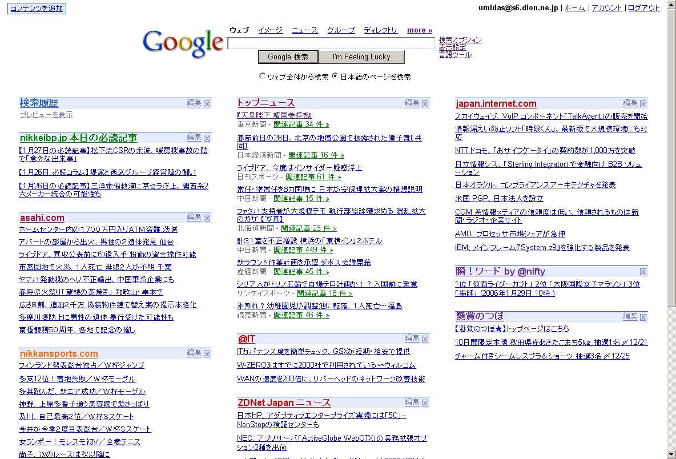Close the トップニュース panel via X icon

pyautogui.click(x=425, y=104)
